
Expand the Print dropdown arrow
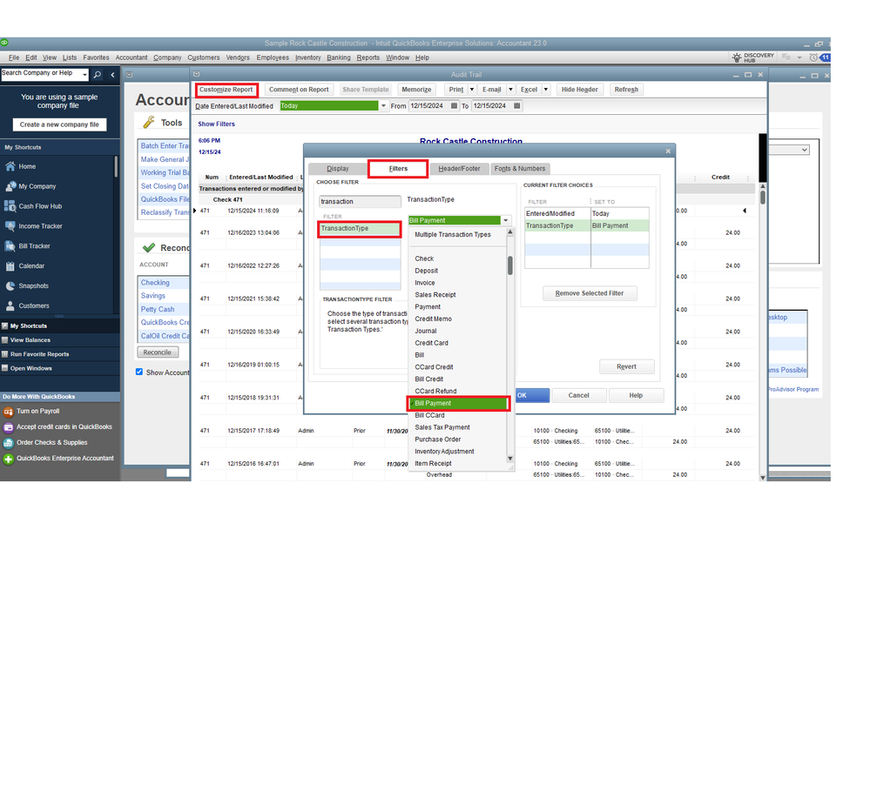[x=472, y=90]
